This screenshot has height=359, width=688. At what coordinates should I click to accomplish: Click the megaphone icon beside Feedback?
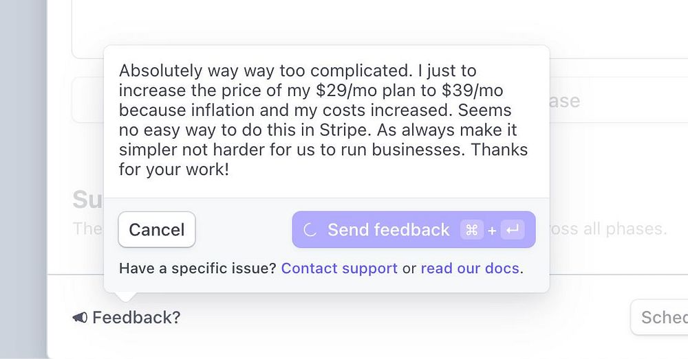(x=80, y=318)
